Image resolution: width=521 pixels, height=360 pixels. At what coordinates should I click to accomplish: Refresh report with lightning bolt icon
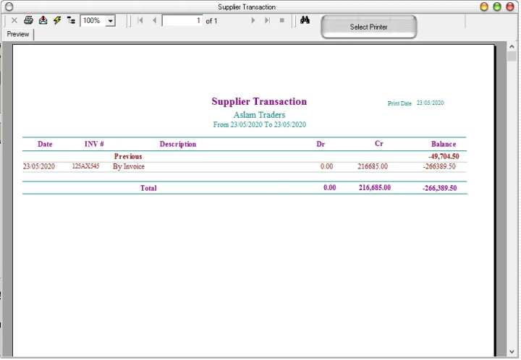coord(57,20)
